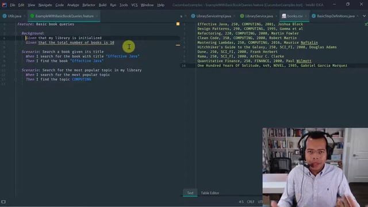Switch to the Table Editor tab
This screenshot has width=368, height=207.
click(x=210, y=193)
